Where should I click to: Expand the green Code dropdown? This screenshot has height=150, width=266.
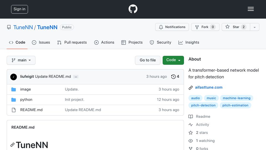pos(173,60)
